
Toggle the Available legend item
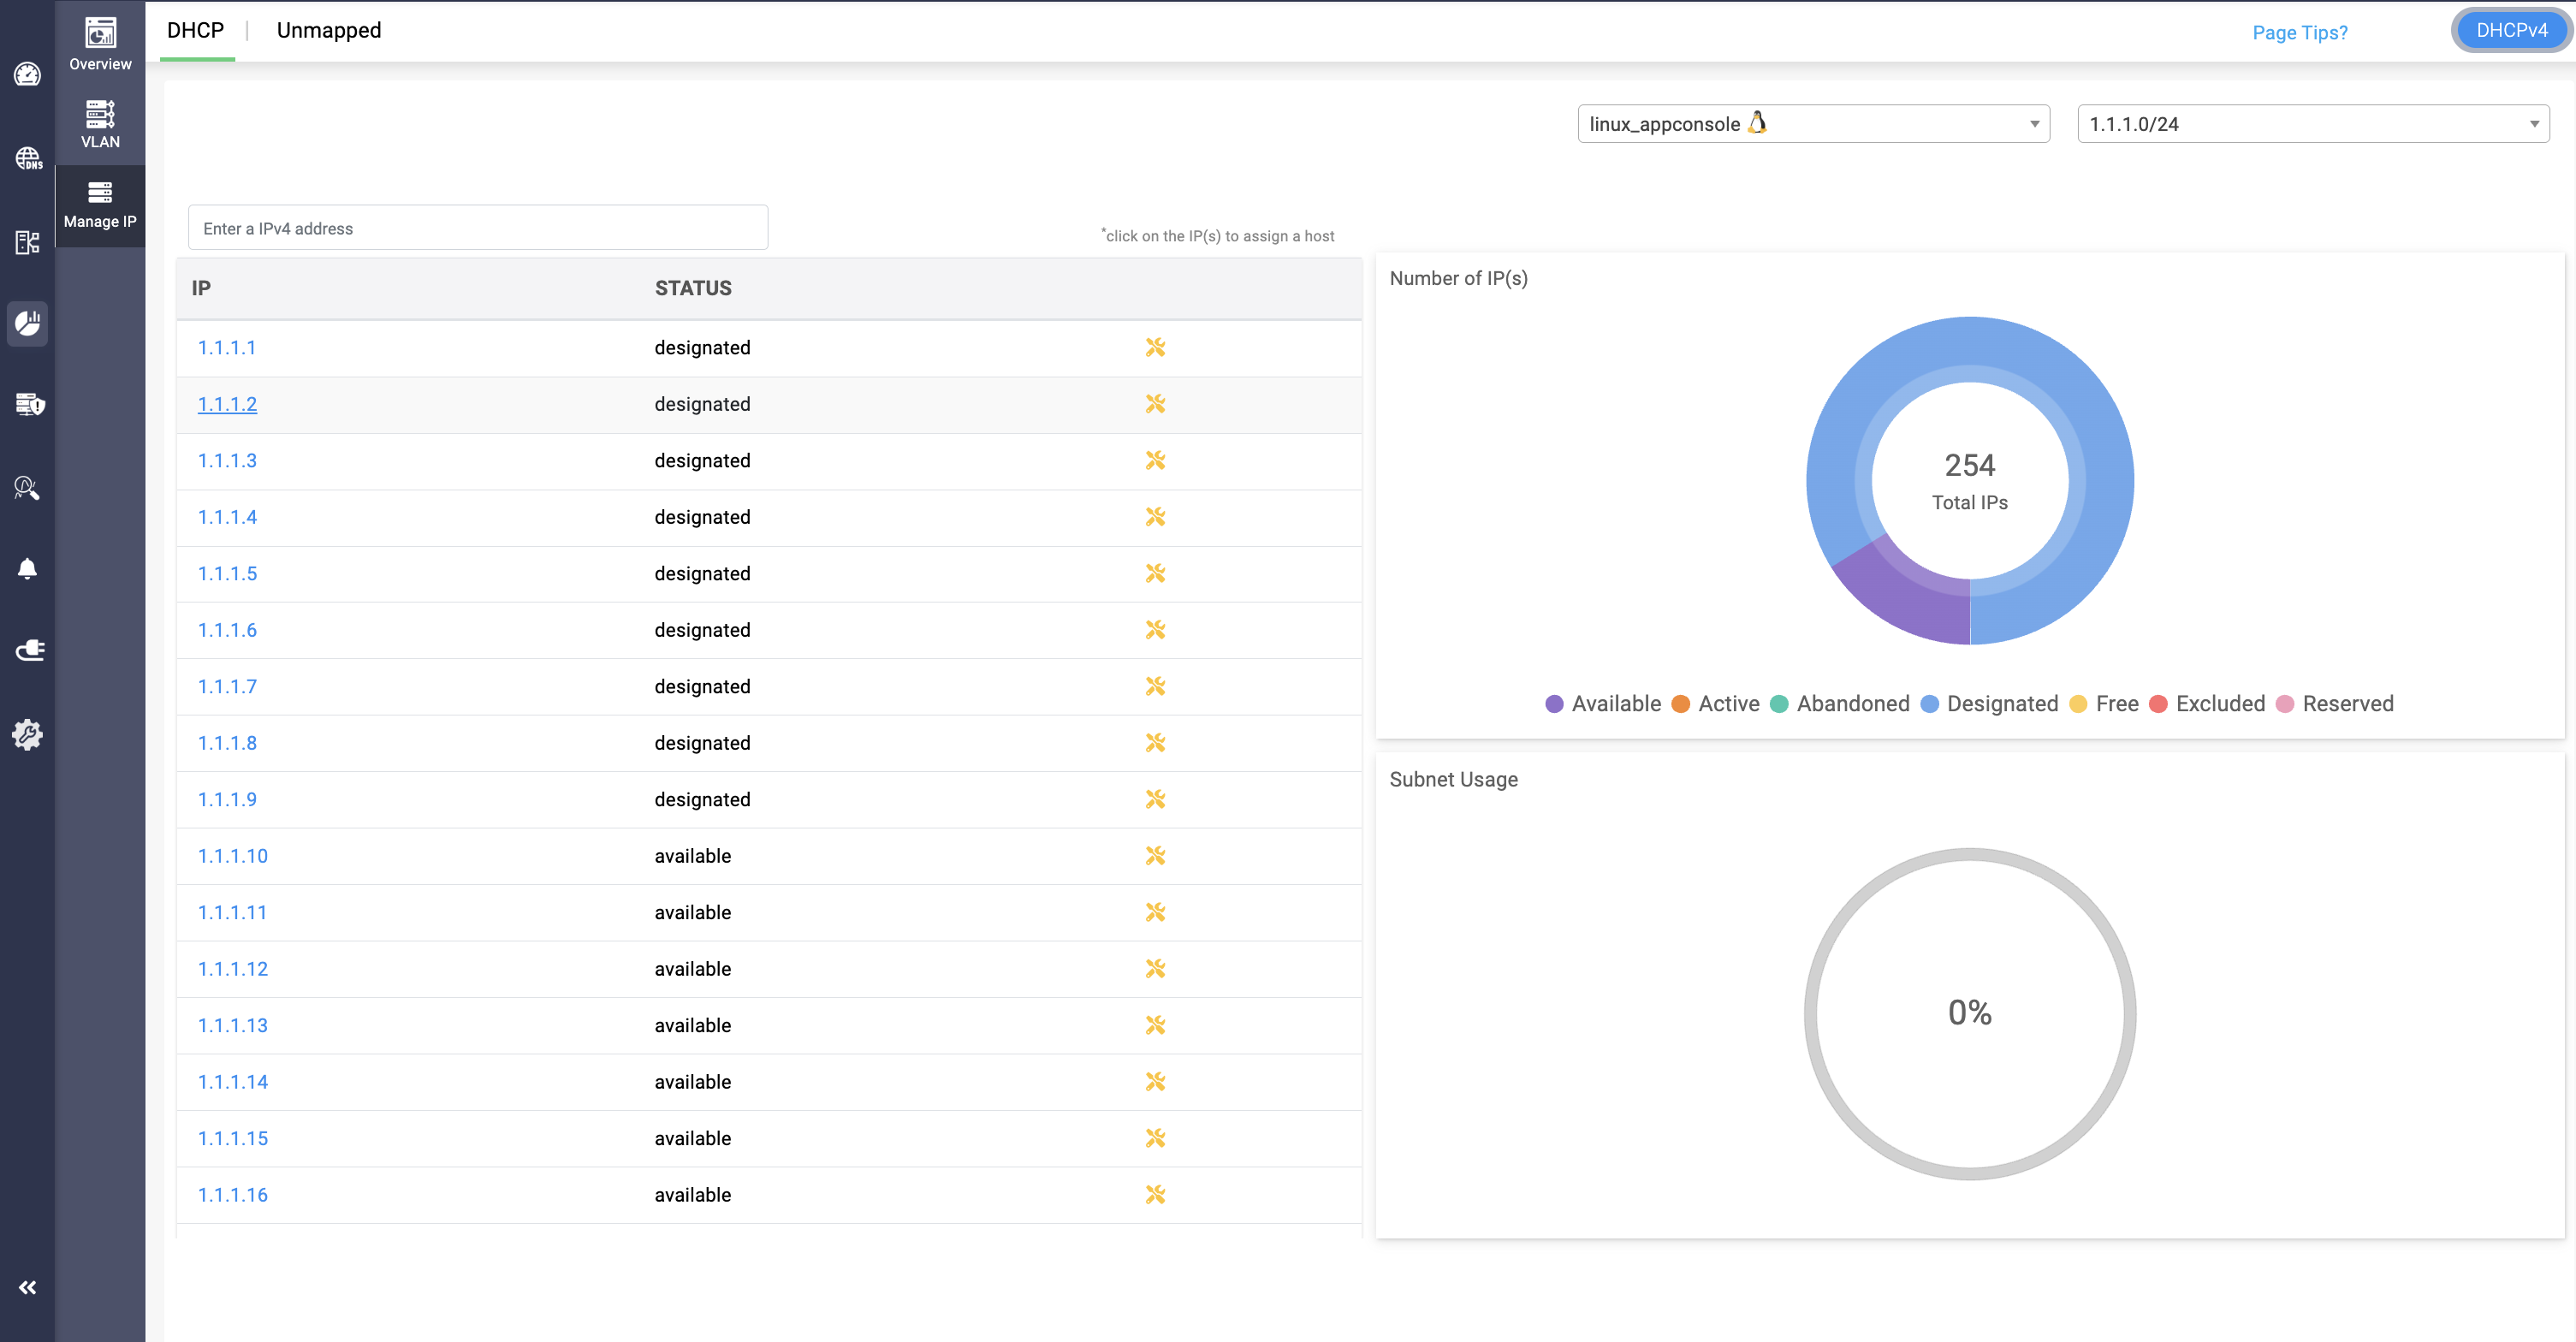pos(1603,704)
